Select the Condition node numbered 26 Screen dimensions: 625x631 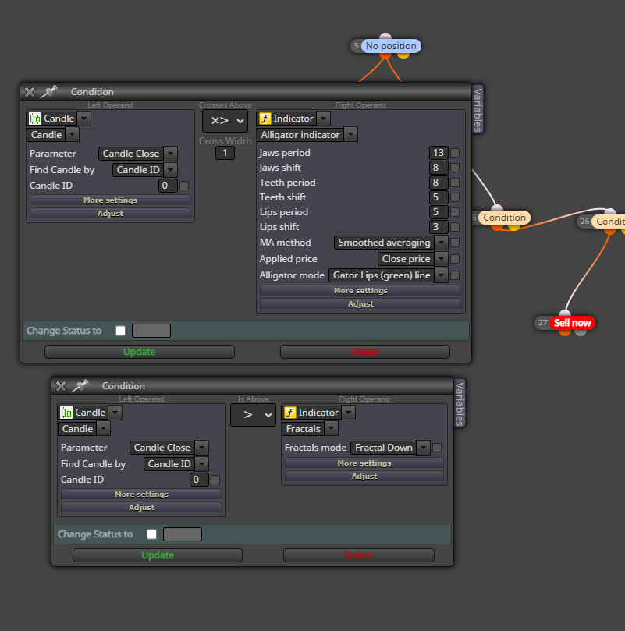(x=608, y=222)
